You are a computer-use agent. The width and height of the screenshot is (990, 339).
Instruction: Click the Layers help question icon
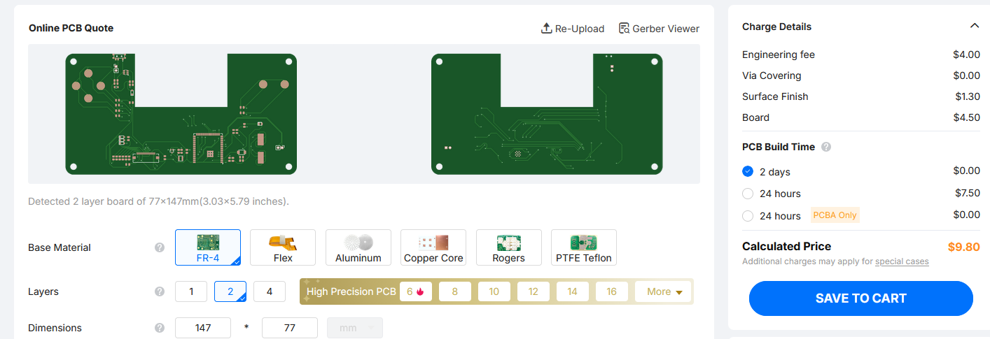click(x=160, y=291)
